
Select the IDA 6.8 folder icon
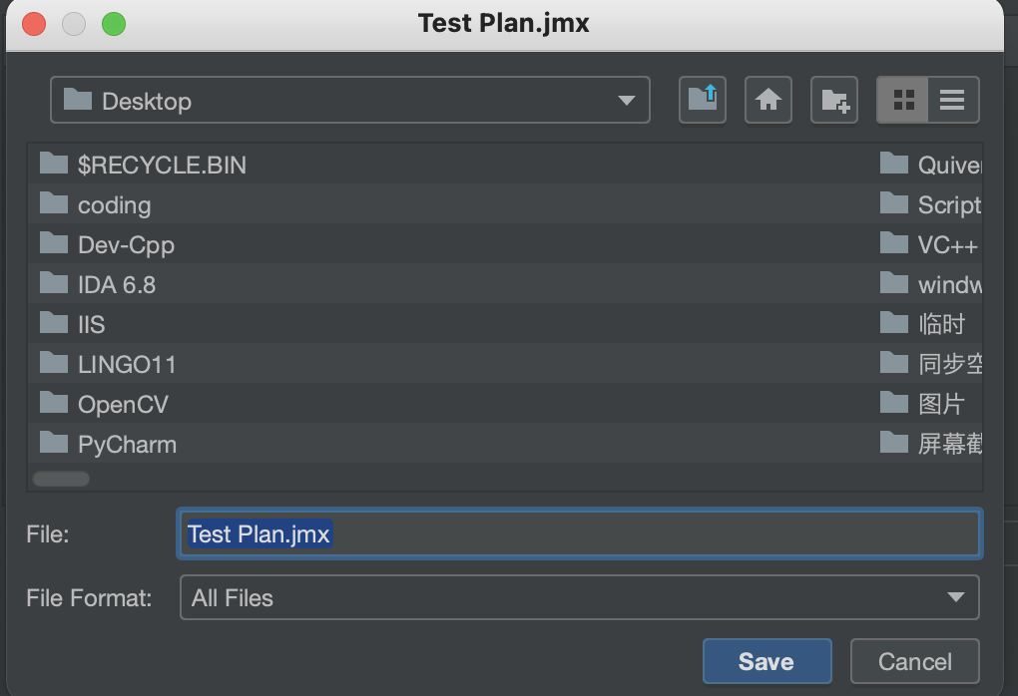54,284
